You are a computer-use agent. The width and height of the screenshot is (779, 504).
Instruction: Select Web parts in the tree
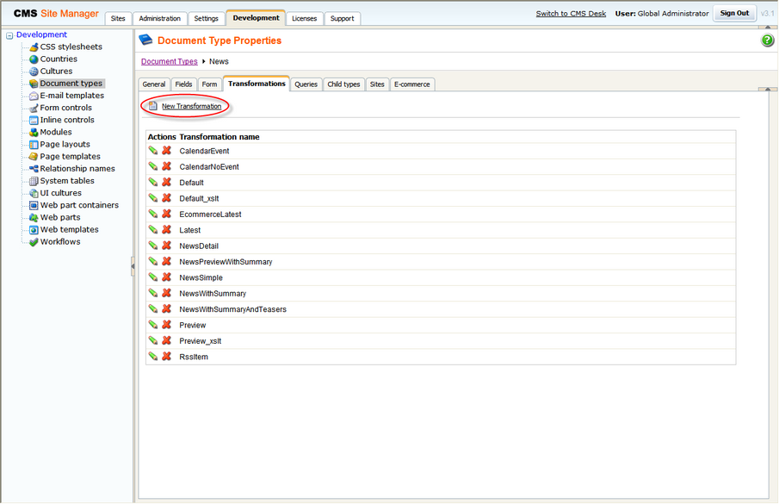[60, 217]
